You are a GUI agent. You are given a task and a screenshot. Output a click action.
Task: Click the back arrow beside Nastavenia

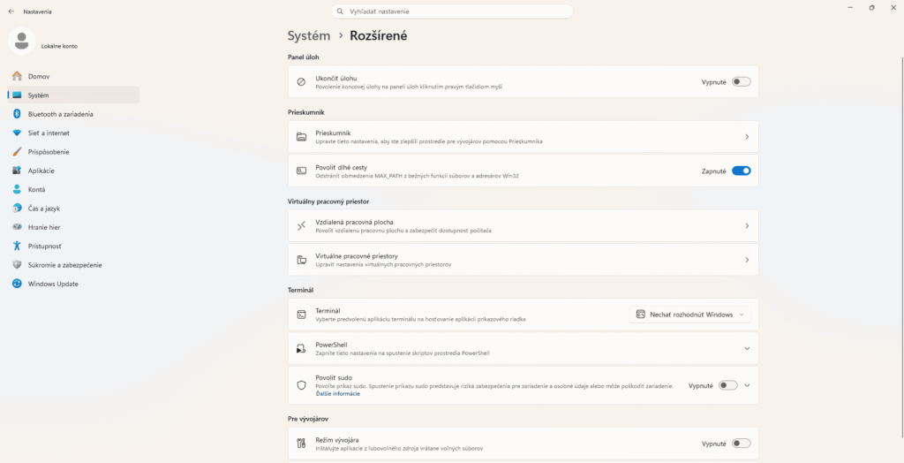[x=11, y=11]
